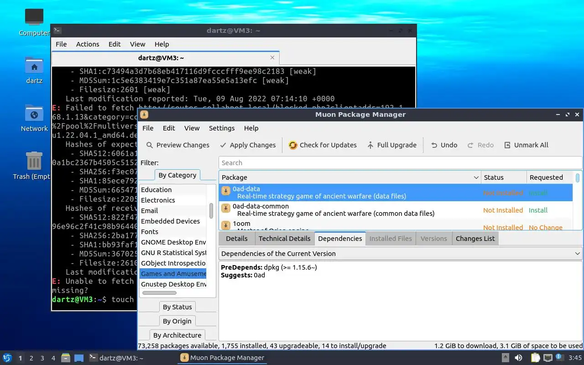Open Muon View menu
This screenshot has height=365, width=584.
coord(192,128)
